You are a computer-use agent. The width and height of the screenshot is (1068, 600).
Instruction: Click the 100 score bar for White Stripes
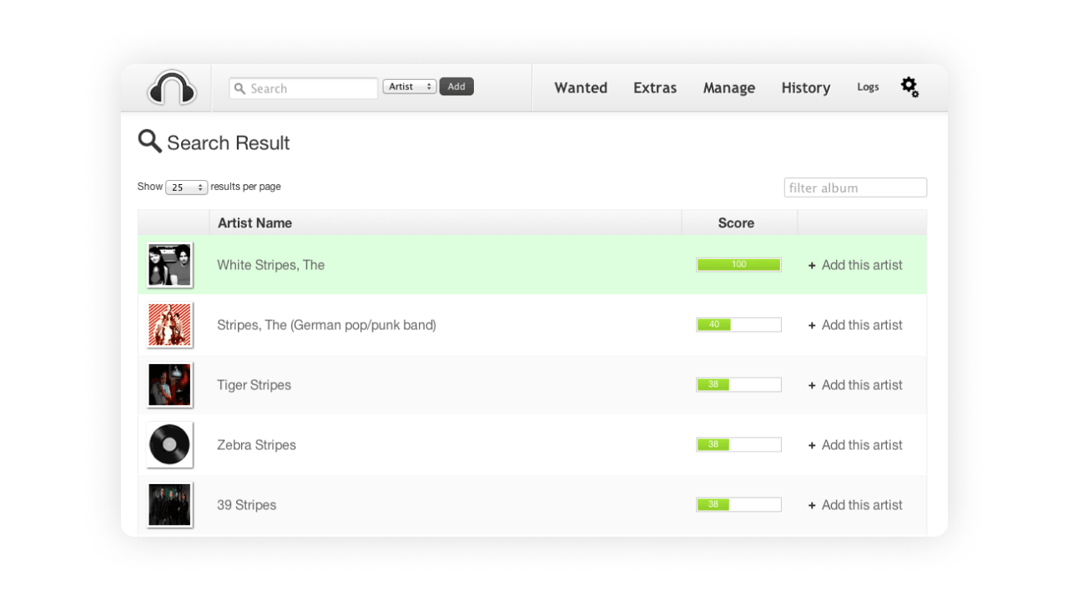[738, 265]
